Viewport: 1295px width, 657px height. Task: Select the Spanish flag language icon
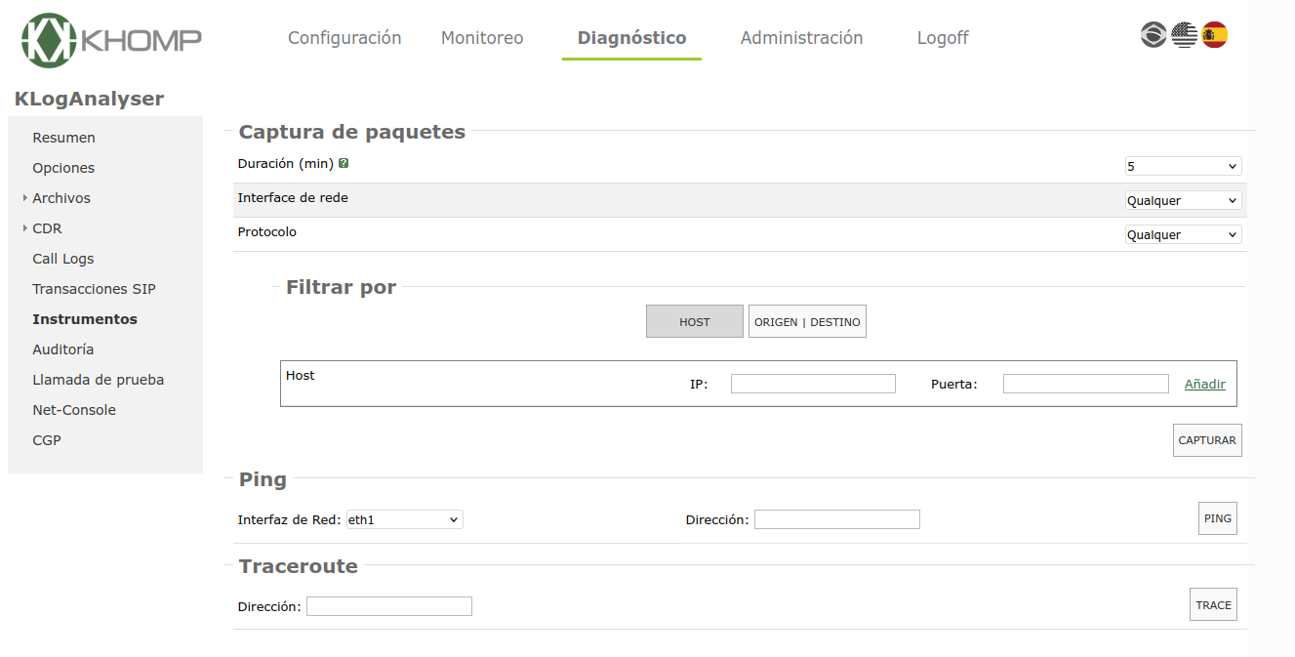click(x=1214, y=36)
